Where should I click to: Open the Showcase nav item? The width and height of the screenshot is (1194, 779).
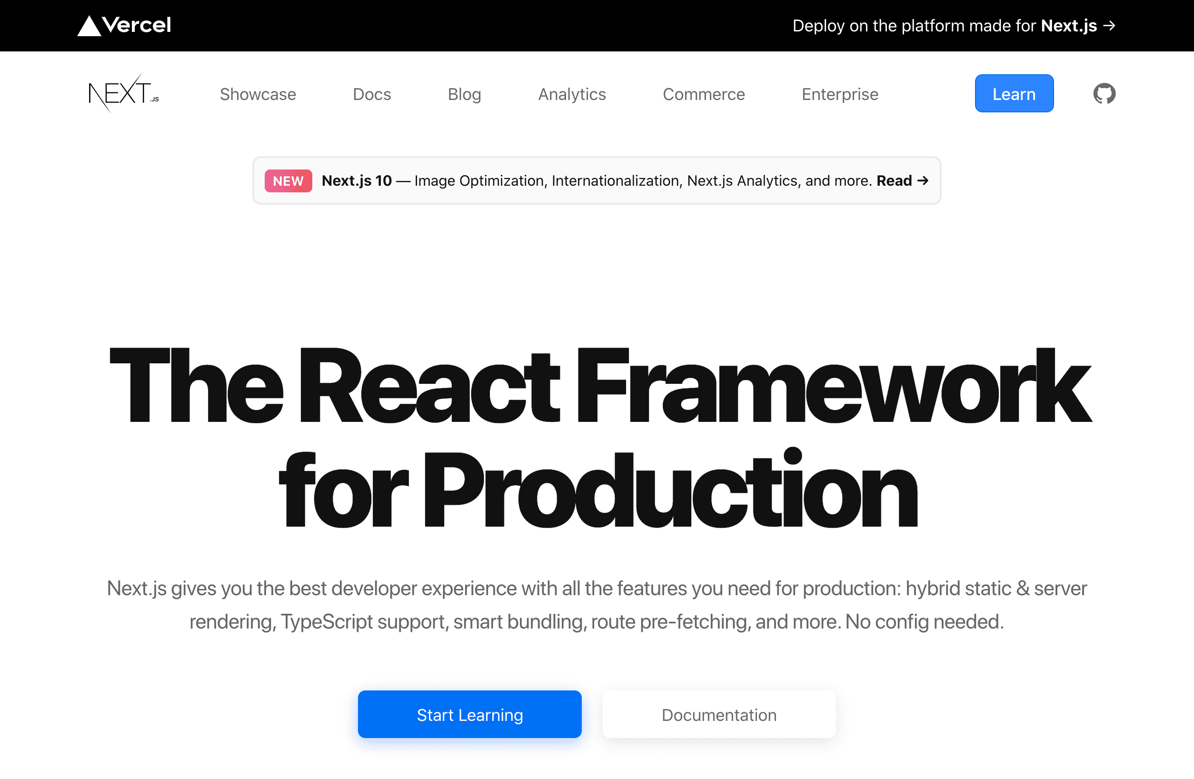pyautogui.click(x=258, y=94)
